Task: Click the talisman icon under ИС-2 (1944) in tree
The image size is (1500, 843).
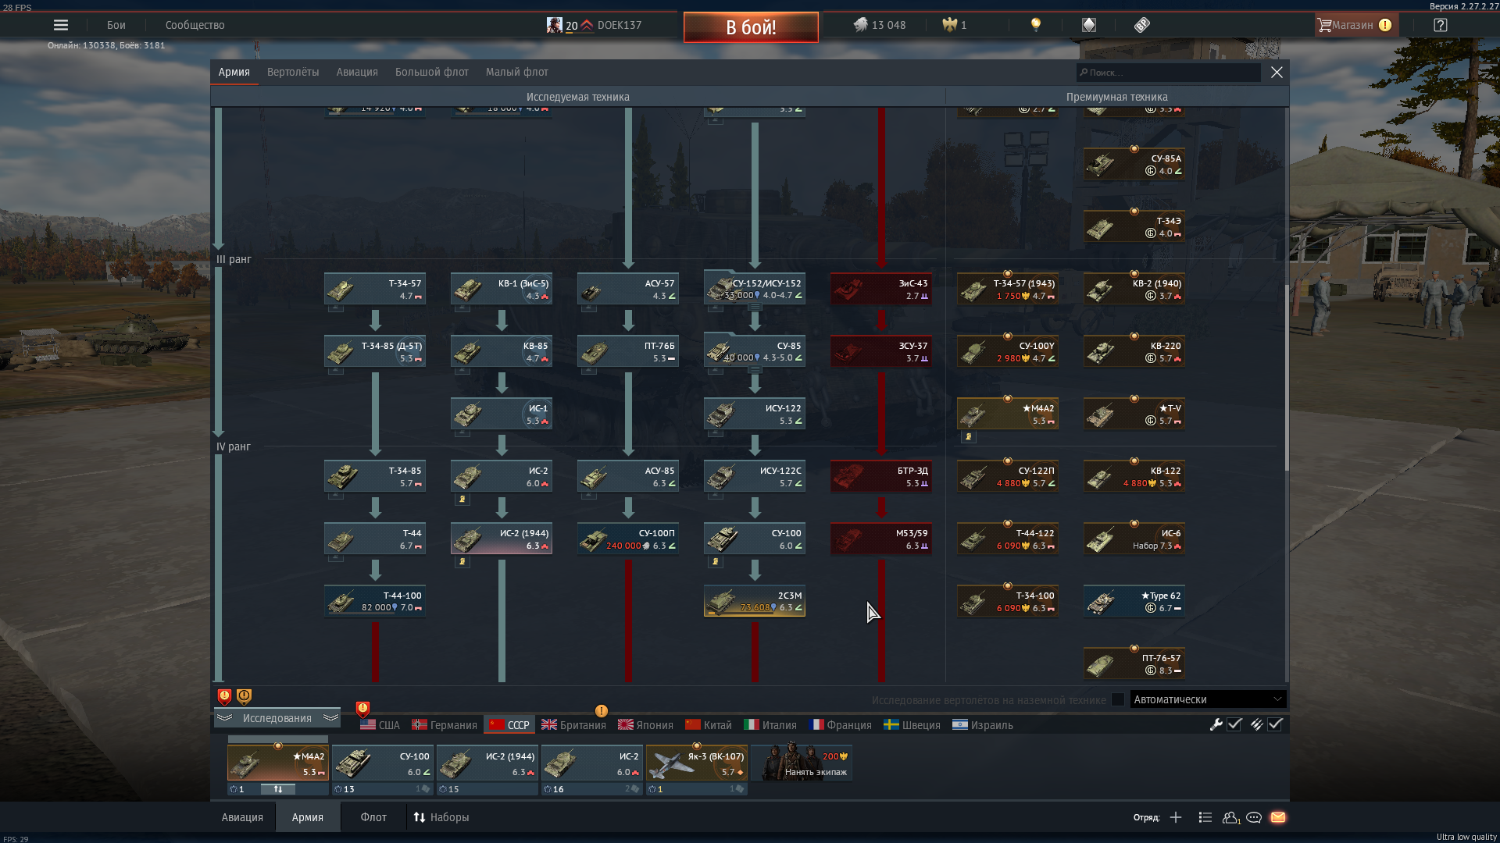Action: click(x=462, y=561)
